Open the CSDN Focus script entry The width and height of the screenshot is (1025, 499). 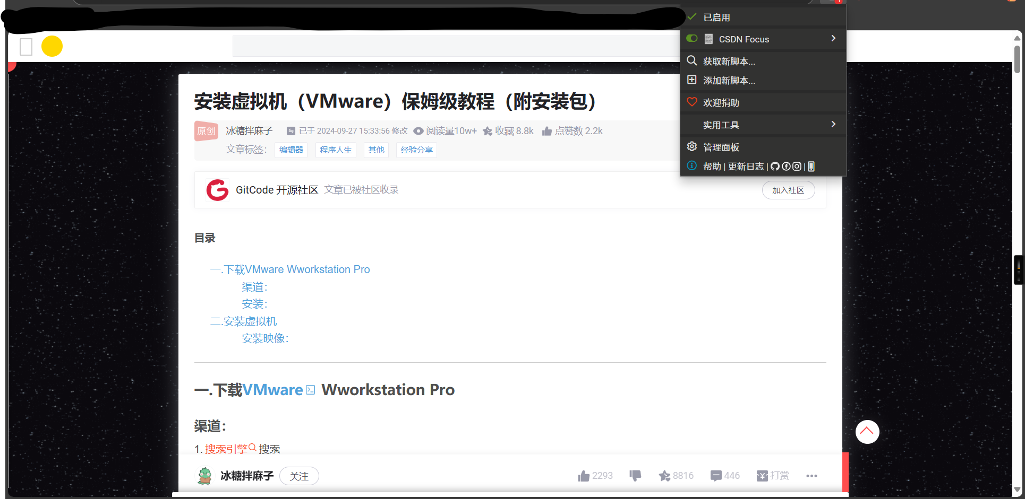[x=763, y=39]
